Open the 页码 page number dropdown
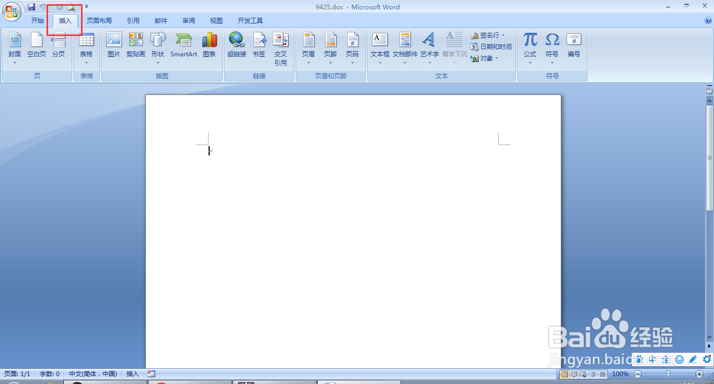The height and width of the screenshot is (384, 714). (352, 49)
